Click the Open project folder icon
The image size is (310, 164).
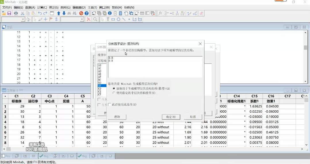(x=4, y=13)
